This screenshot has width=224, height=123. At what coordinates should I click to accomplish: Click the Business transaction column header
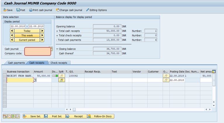(x=20, y=72)
